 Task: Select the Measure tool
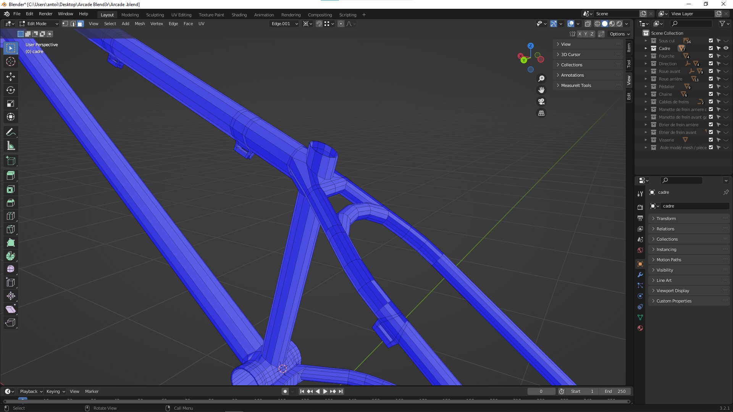pyautogui.click(x=11, y=146)
